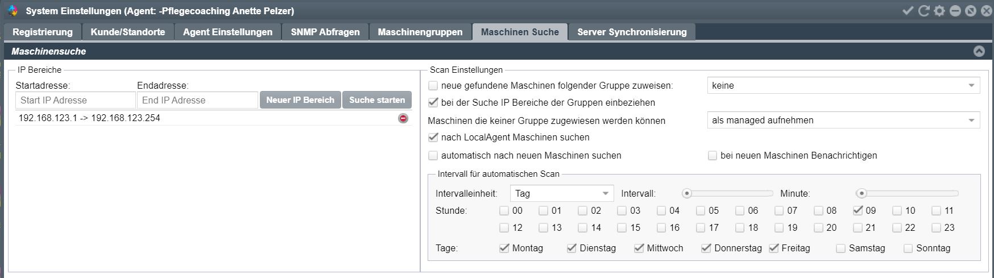994x278 pixels.
Task: Enable automatic search for new machines
Action: click(433, 155)
